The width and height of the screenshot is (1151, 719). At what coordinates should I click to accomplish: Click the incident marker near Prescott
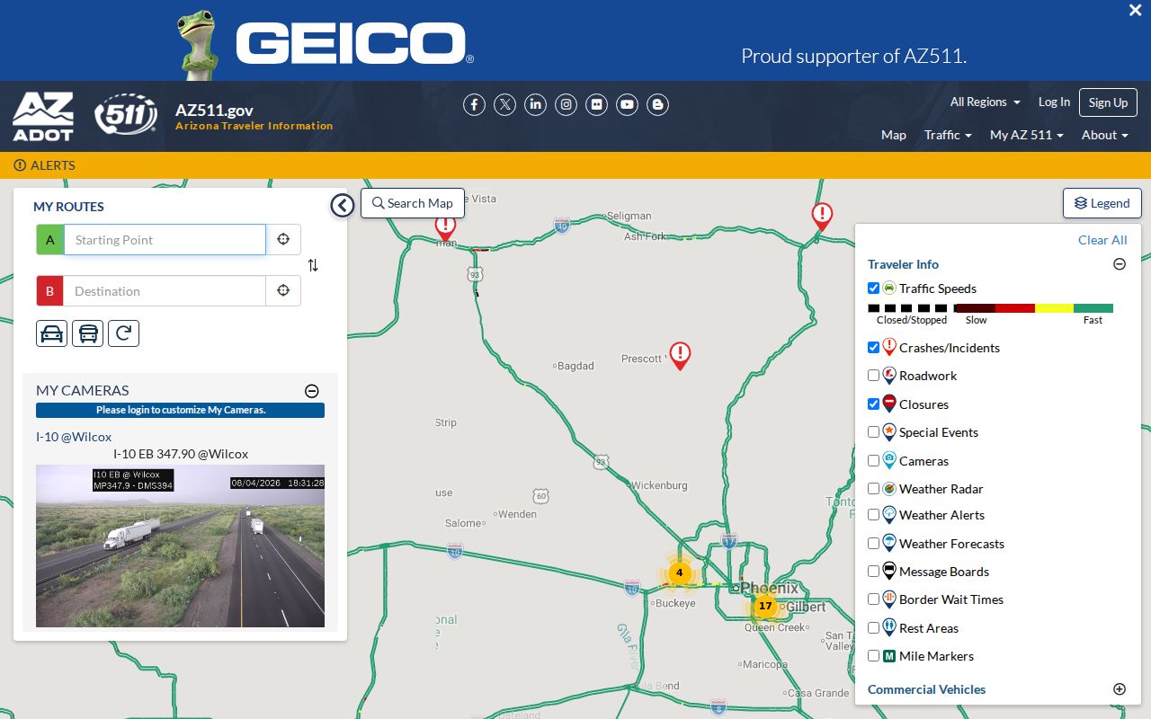tap(680, 355)
